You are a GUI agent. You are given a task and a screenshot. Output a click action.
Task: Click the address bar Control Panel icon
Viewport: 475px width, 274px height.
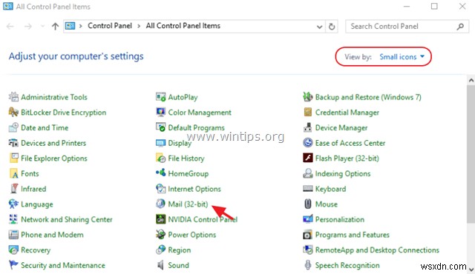(70, 26)
